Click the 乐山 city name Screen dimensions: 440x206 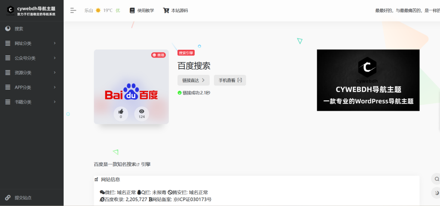[89, 11]
